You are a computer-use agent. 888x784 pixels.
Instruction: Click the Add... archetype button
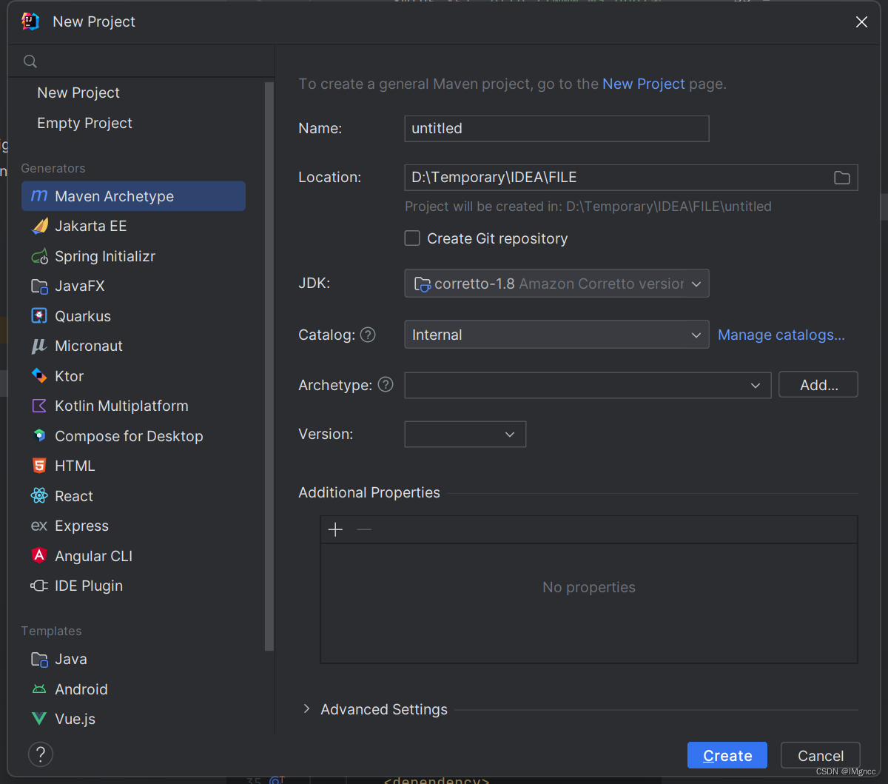pos(818,385)
